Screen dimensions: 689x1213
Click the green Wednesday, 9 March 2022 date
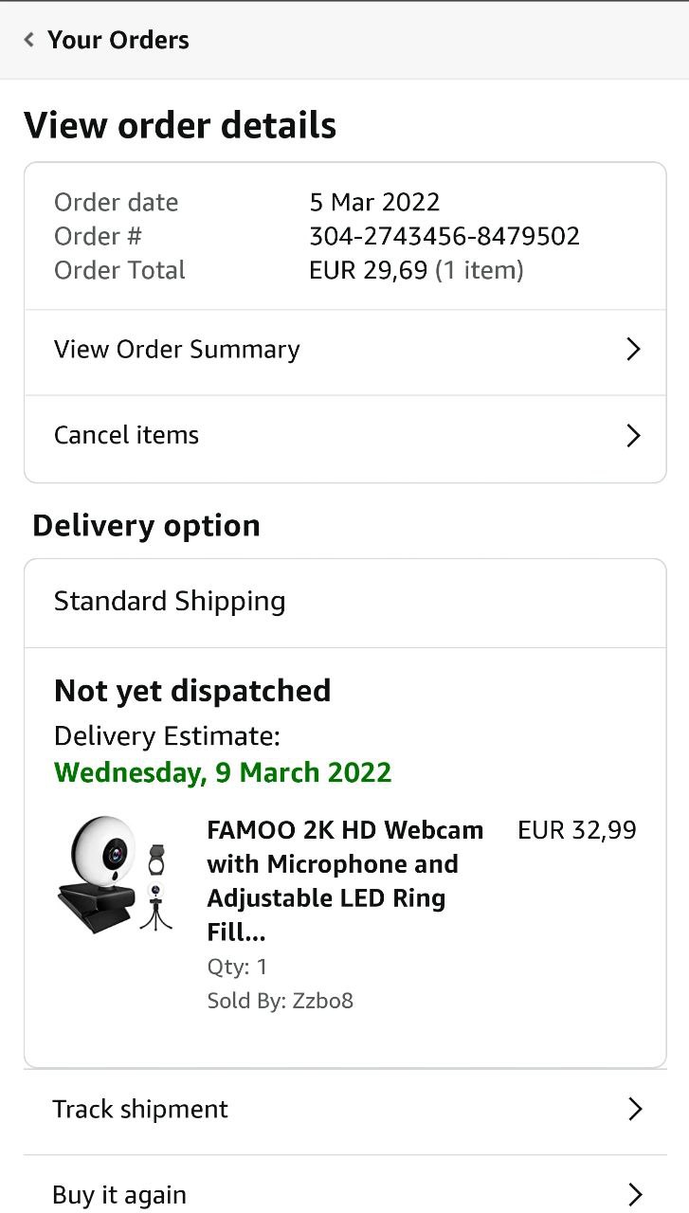click(223, 772)
